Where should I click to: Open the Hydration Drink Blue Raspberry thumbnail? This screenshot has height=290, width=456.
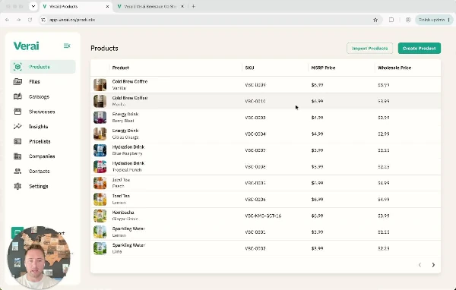click(100, 150)
